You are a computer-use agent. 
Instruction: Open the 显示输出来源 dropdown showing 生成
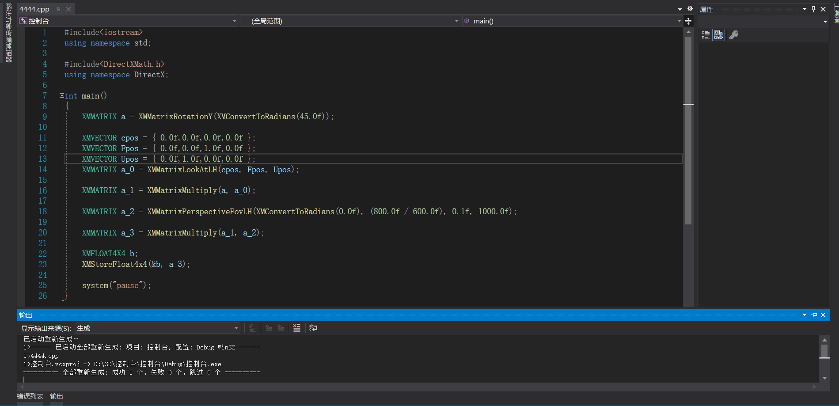pyautogui.click(x=158, y=328)
